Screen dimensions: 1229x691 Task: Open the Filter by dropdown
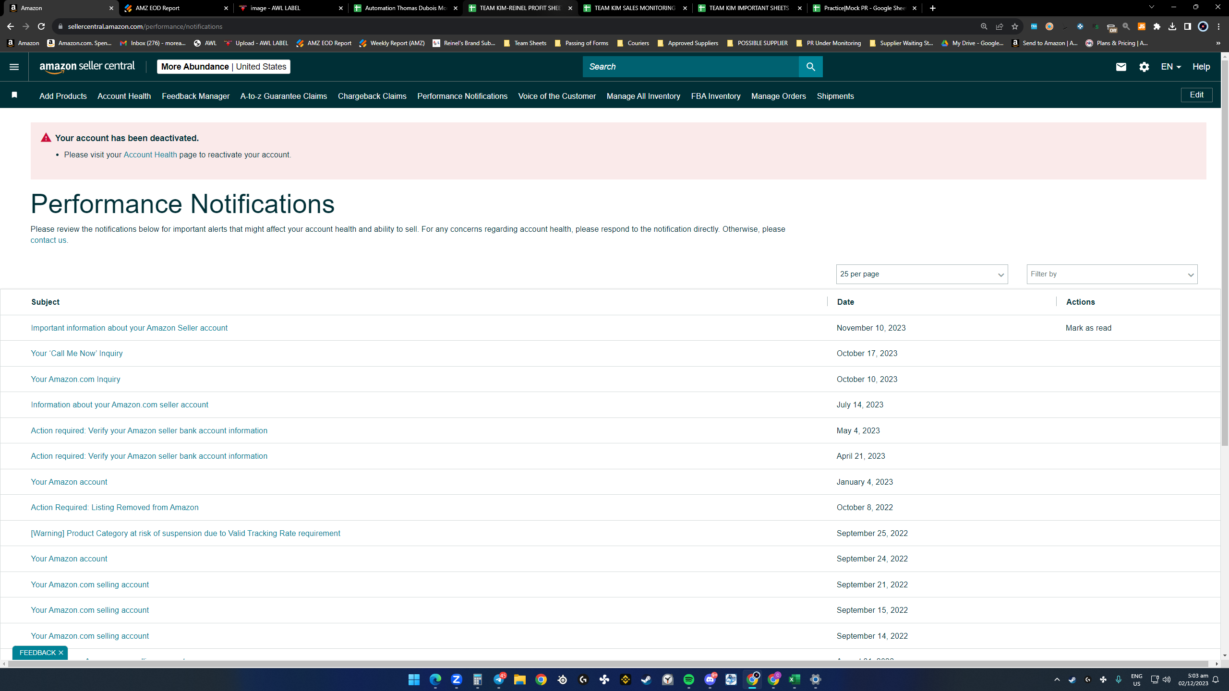1112,274
